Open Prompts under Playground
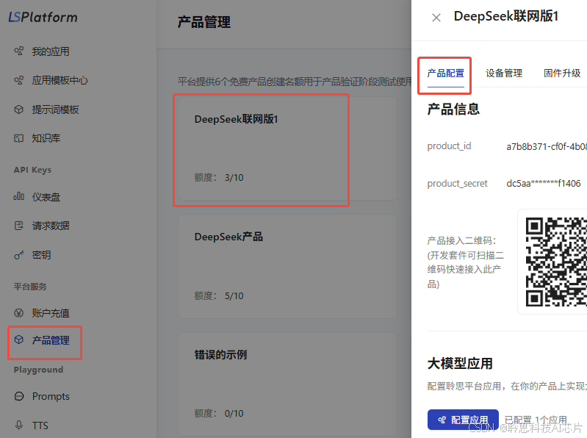 (x=51, y=396)
